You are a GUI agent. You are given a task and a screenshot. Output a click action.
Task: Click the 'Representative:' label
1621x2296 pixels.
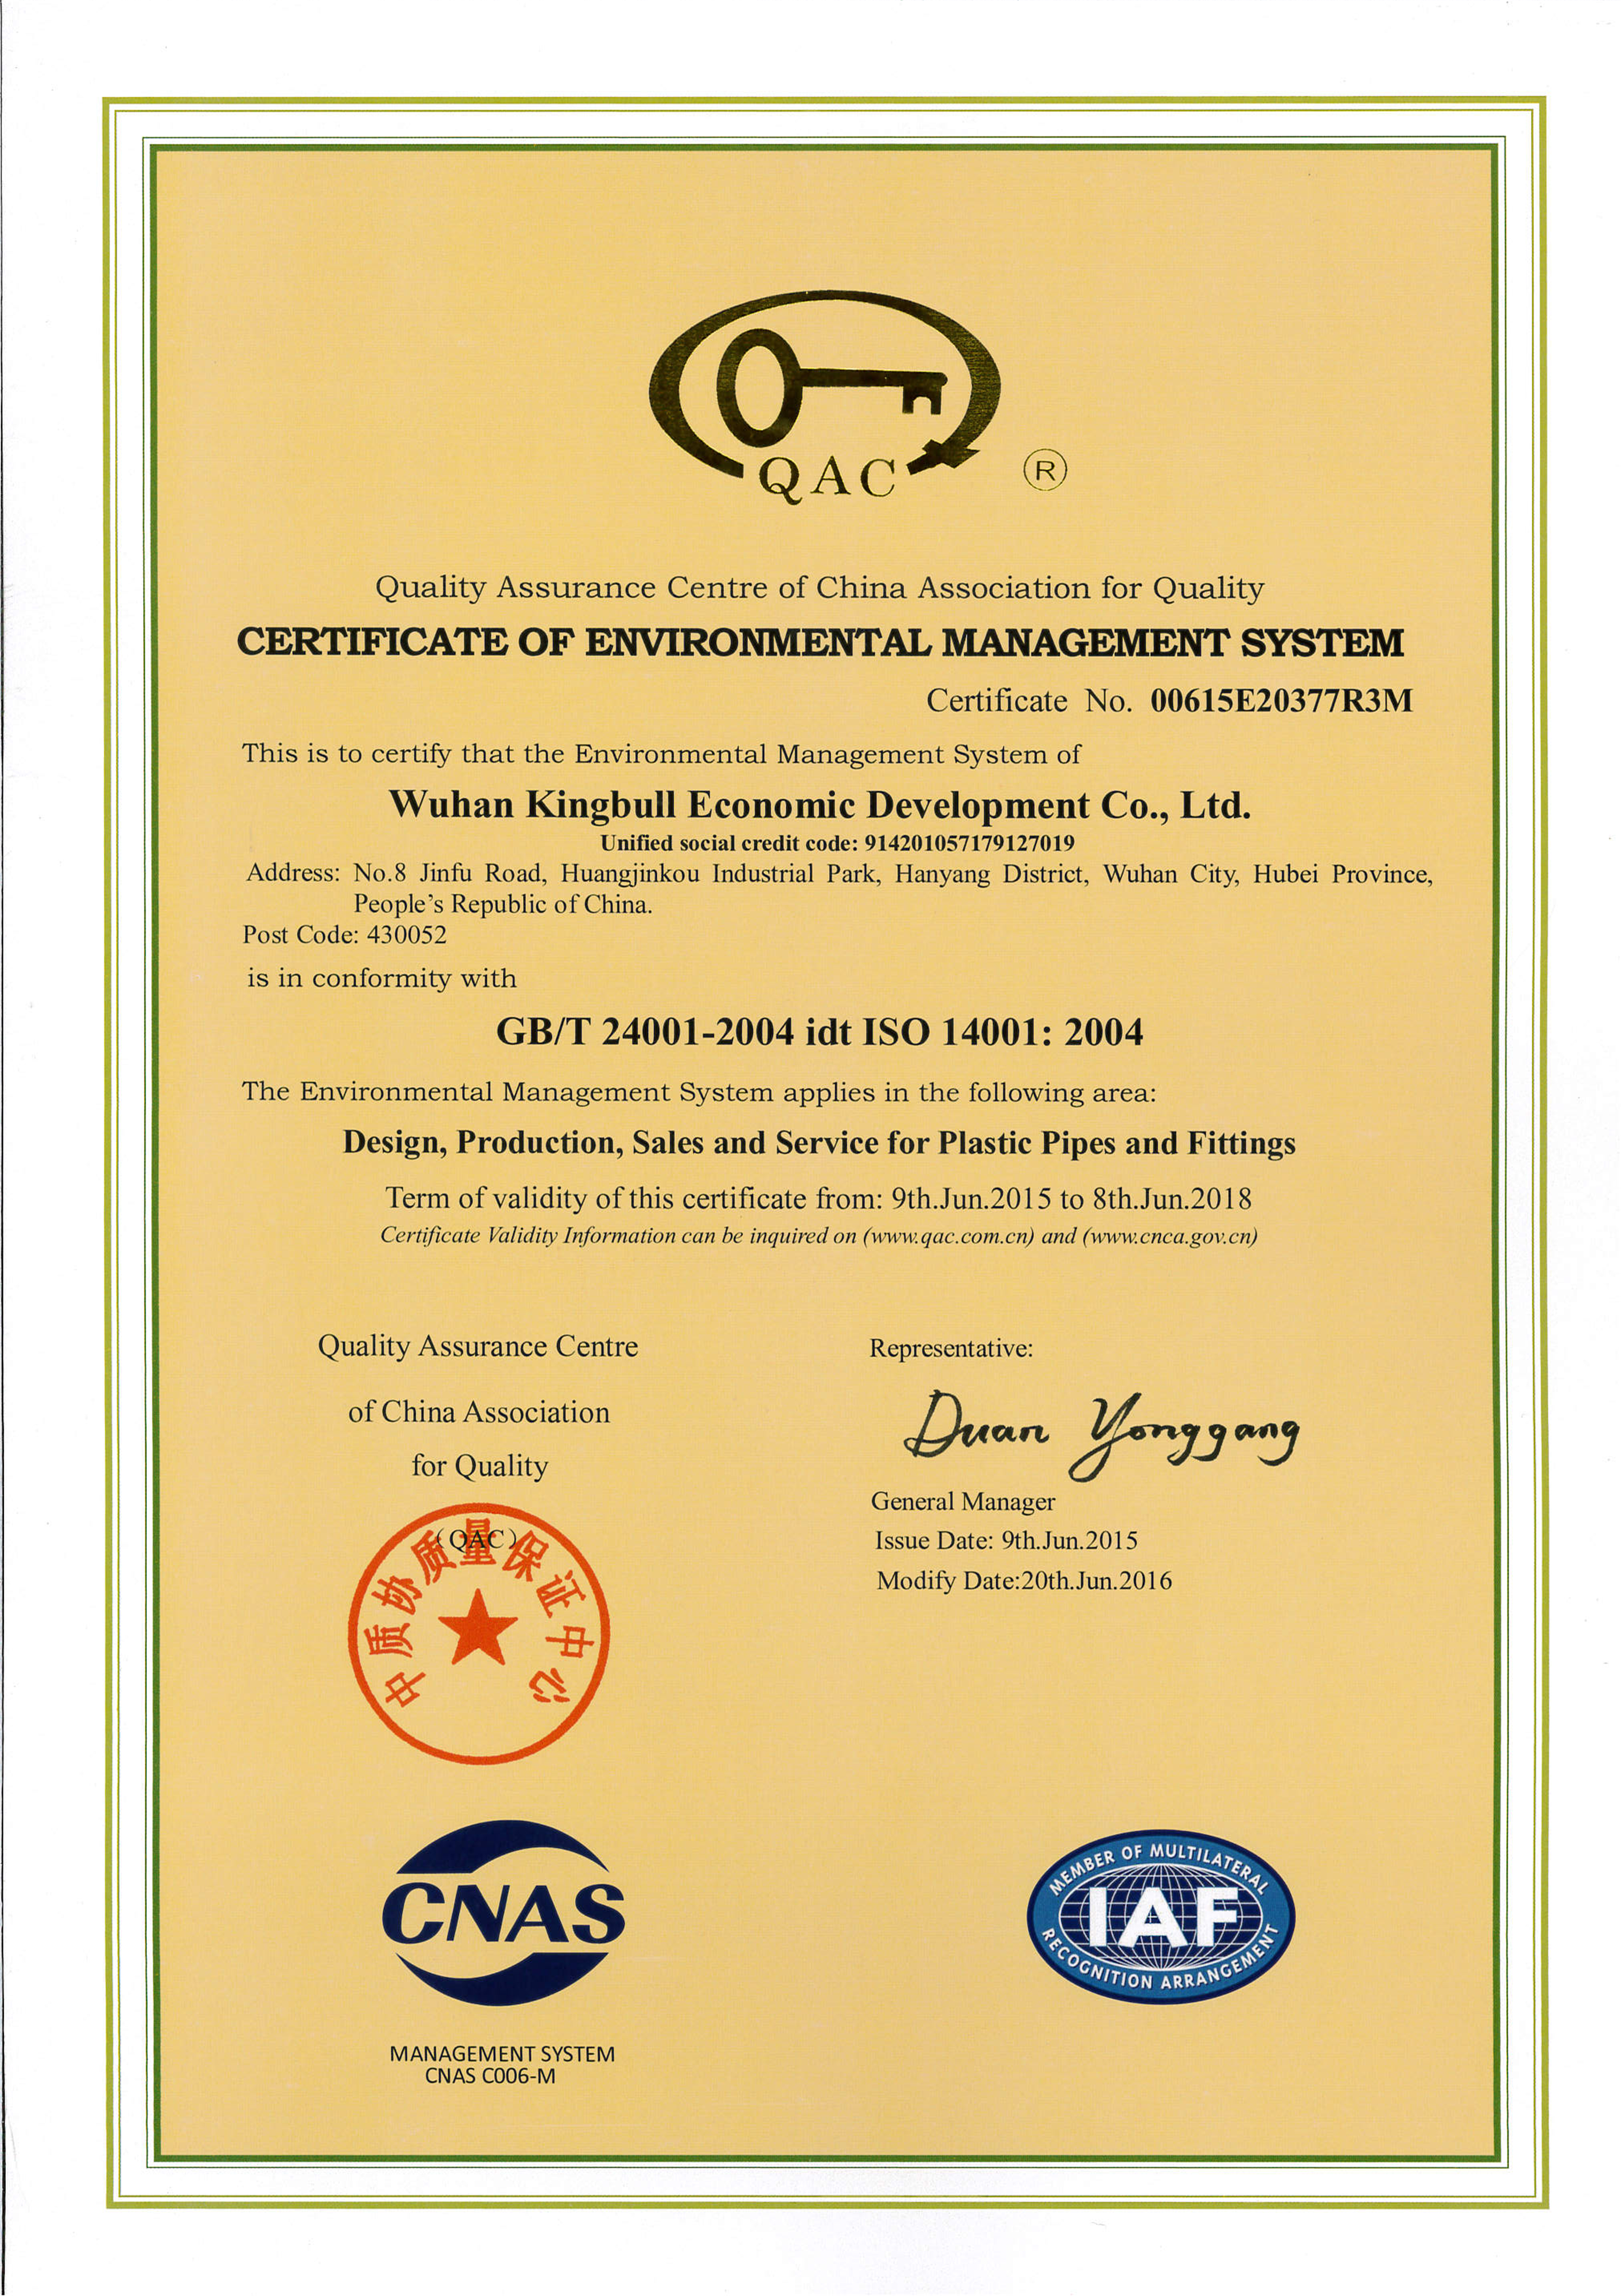[951, 1349]
